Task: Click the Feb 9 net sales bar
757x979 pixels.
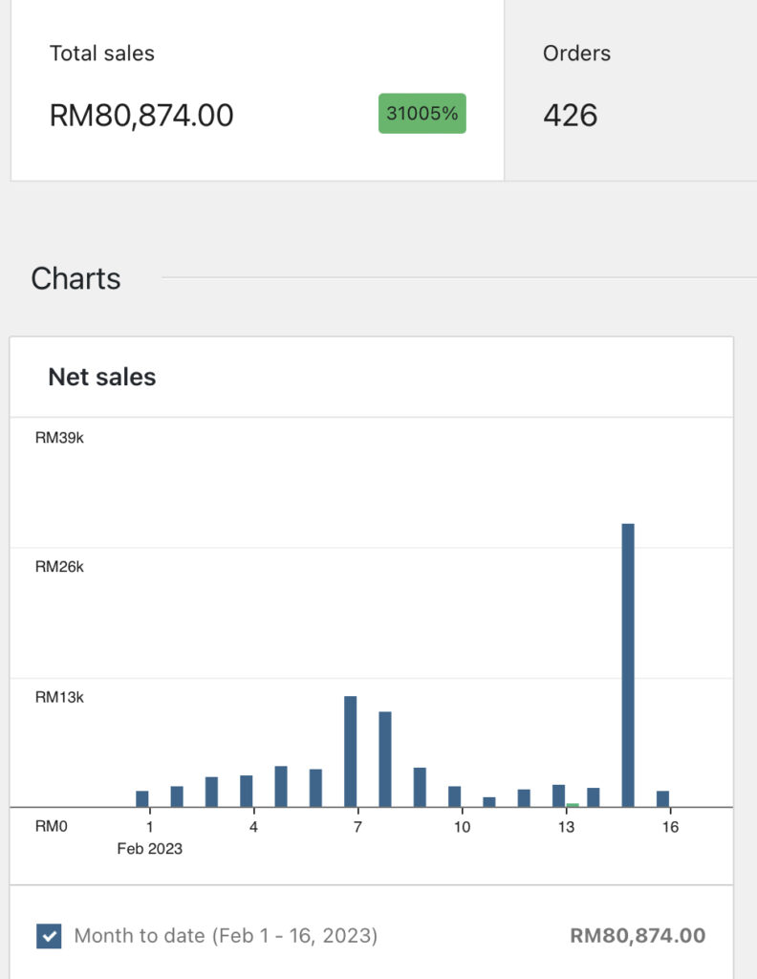Action: pyautogui.click(x=420, y=788)
